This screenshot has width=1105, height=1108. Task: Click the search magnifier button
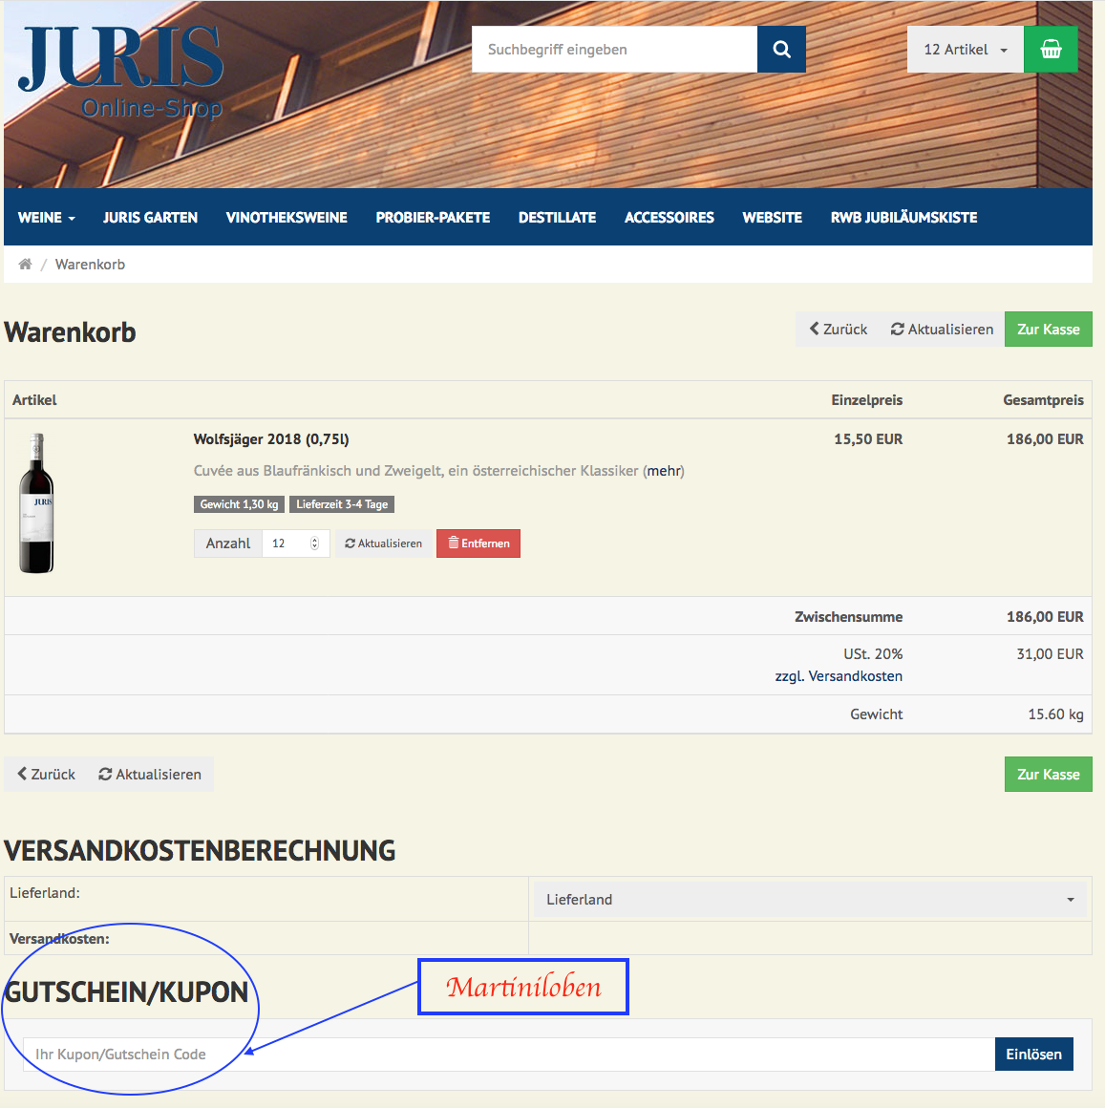pos(781,50)
